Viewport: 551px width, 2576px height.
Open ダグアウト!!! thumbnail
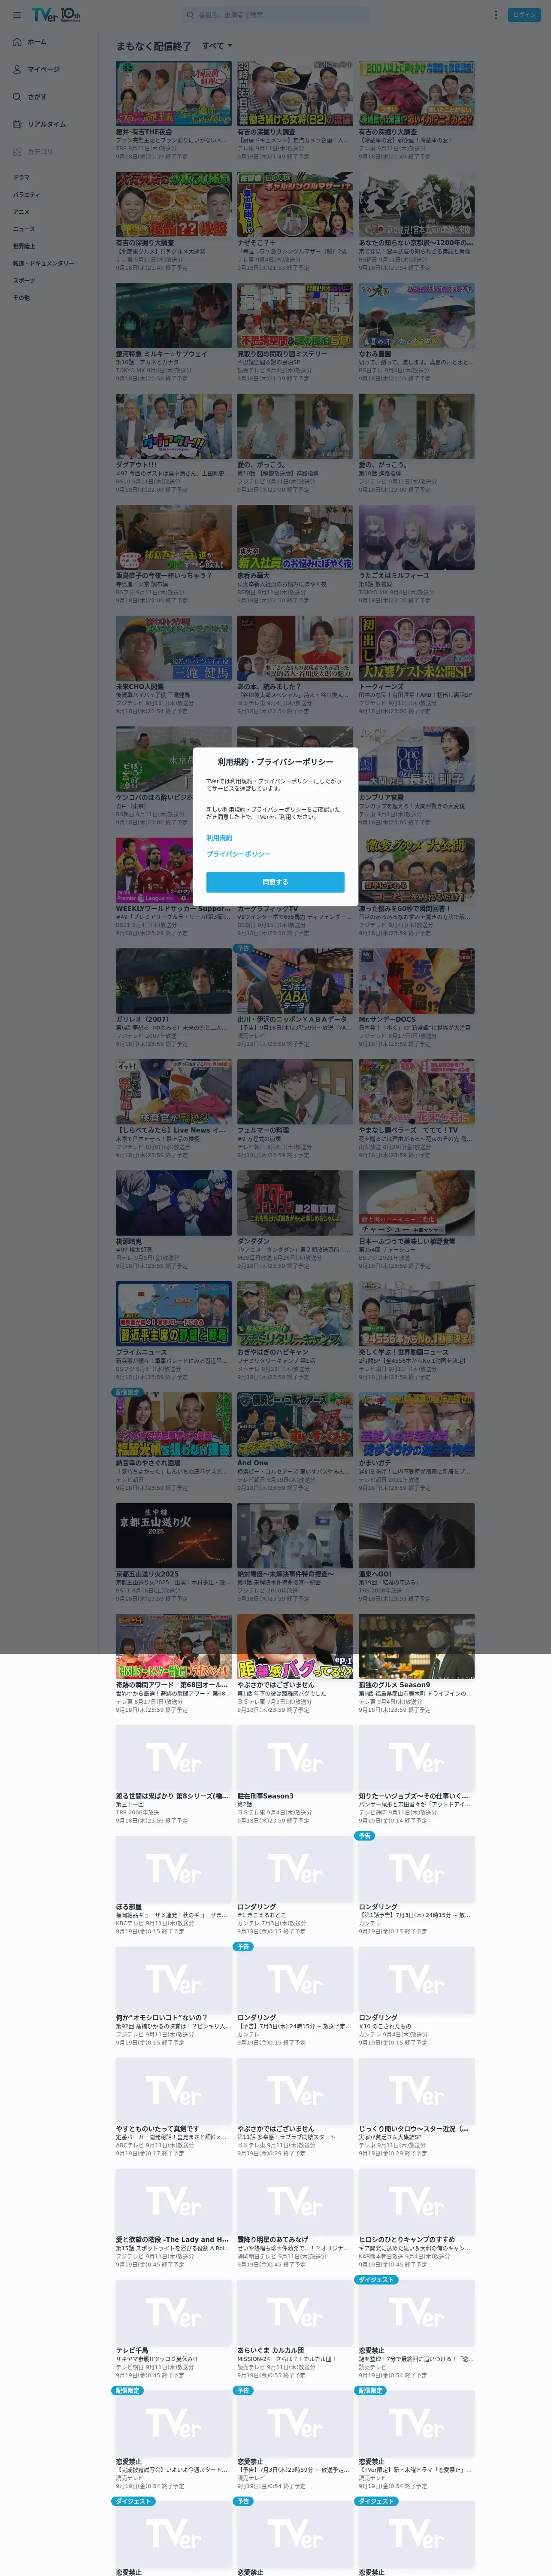tap(173, 425)
